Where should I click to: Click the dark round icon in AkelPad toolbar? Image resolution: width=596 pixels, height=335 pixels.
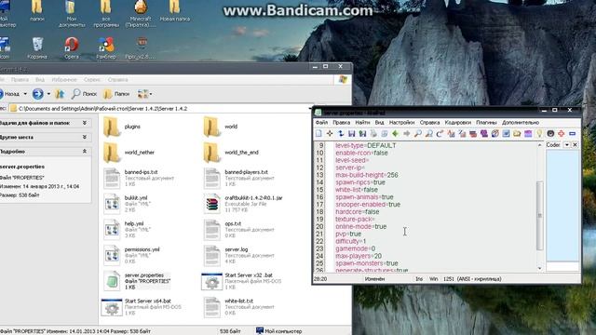[x=550, y=134]
